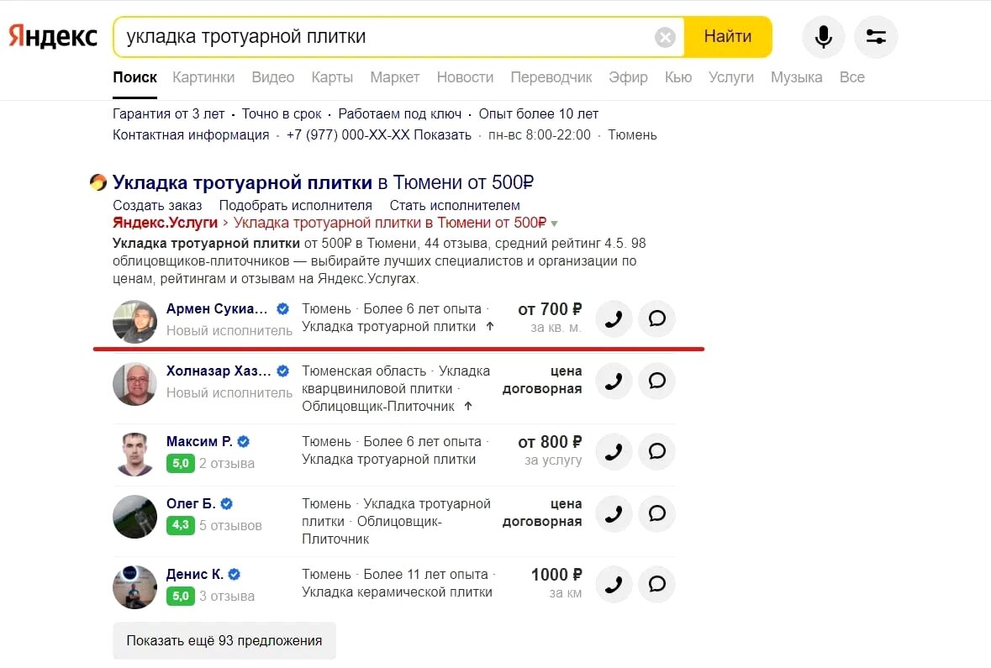Click the 2 отзыва text for Максим Р.

227,463
